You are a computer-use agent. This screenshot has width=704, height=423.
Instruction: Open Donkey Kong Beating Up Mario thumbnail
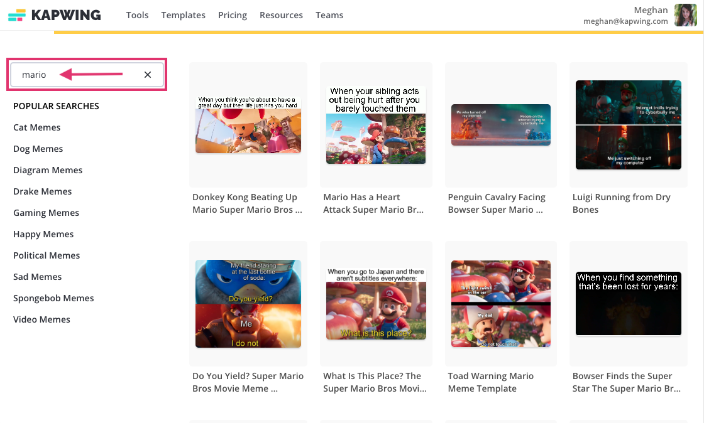(248, 124)
